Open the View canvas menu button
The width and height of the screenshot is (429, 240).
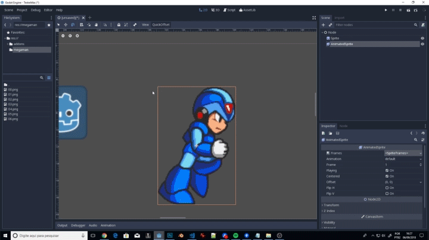tap(145, 25)
